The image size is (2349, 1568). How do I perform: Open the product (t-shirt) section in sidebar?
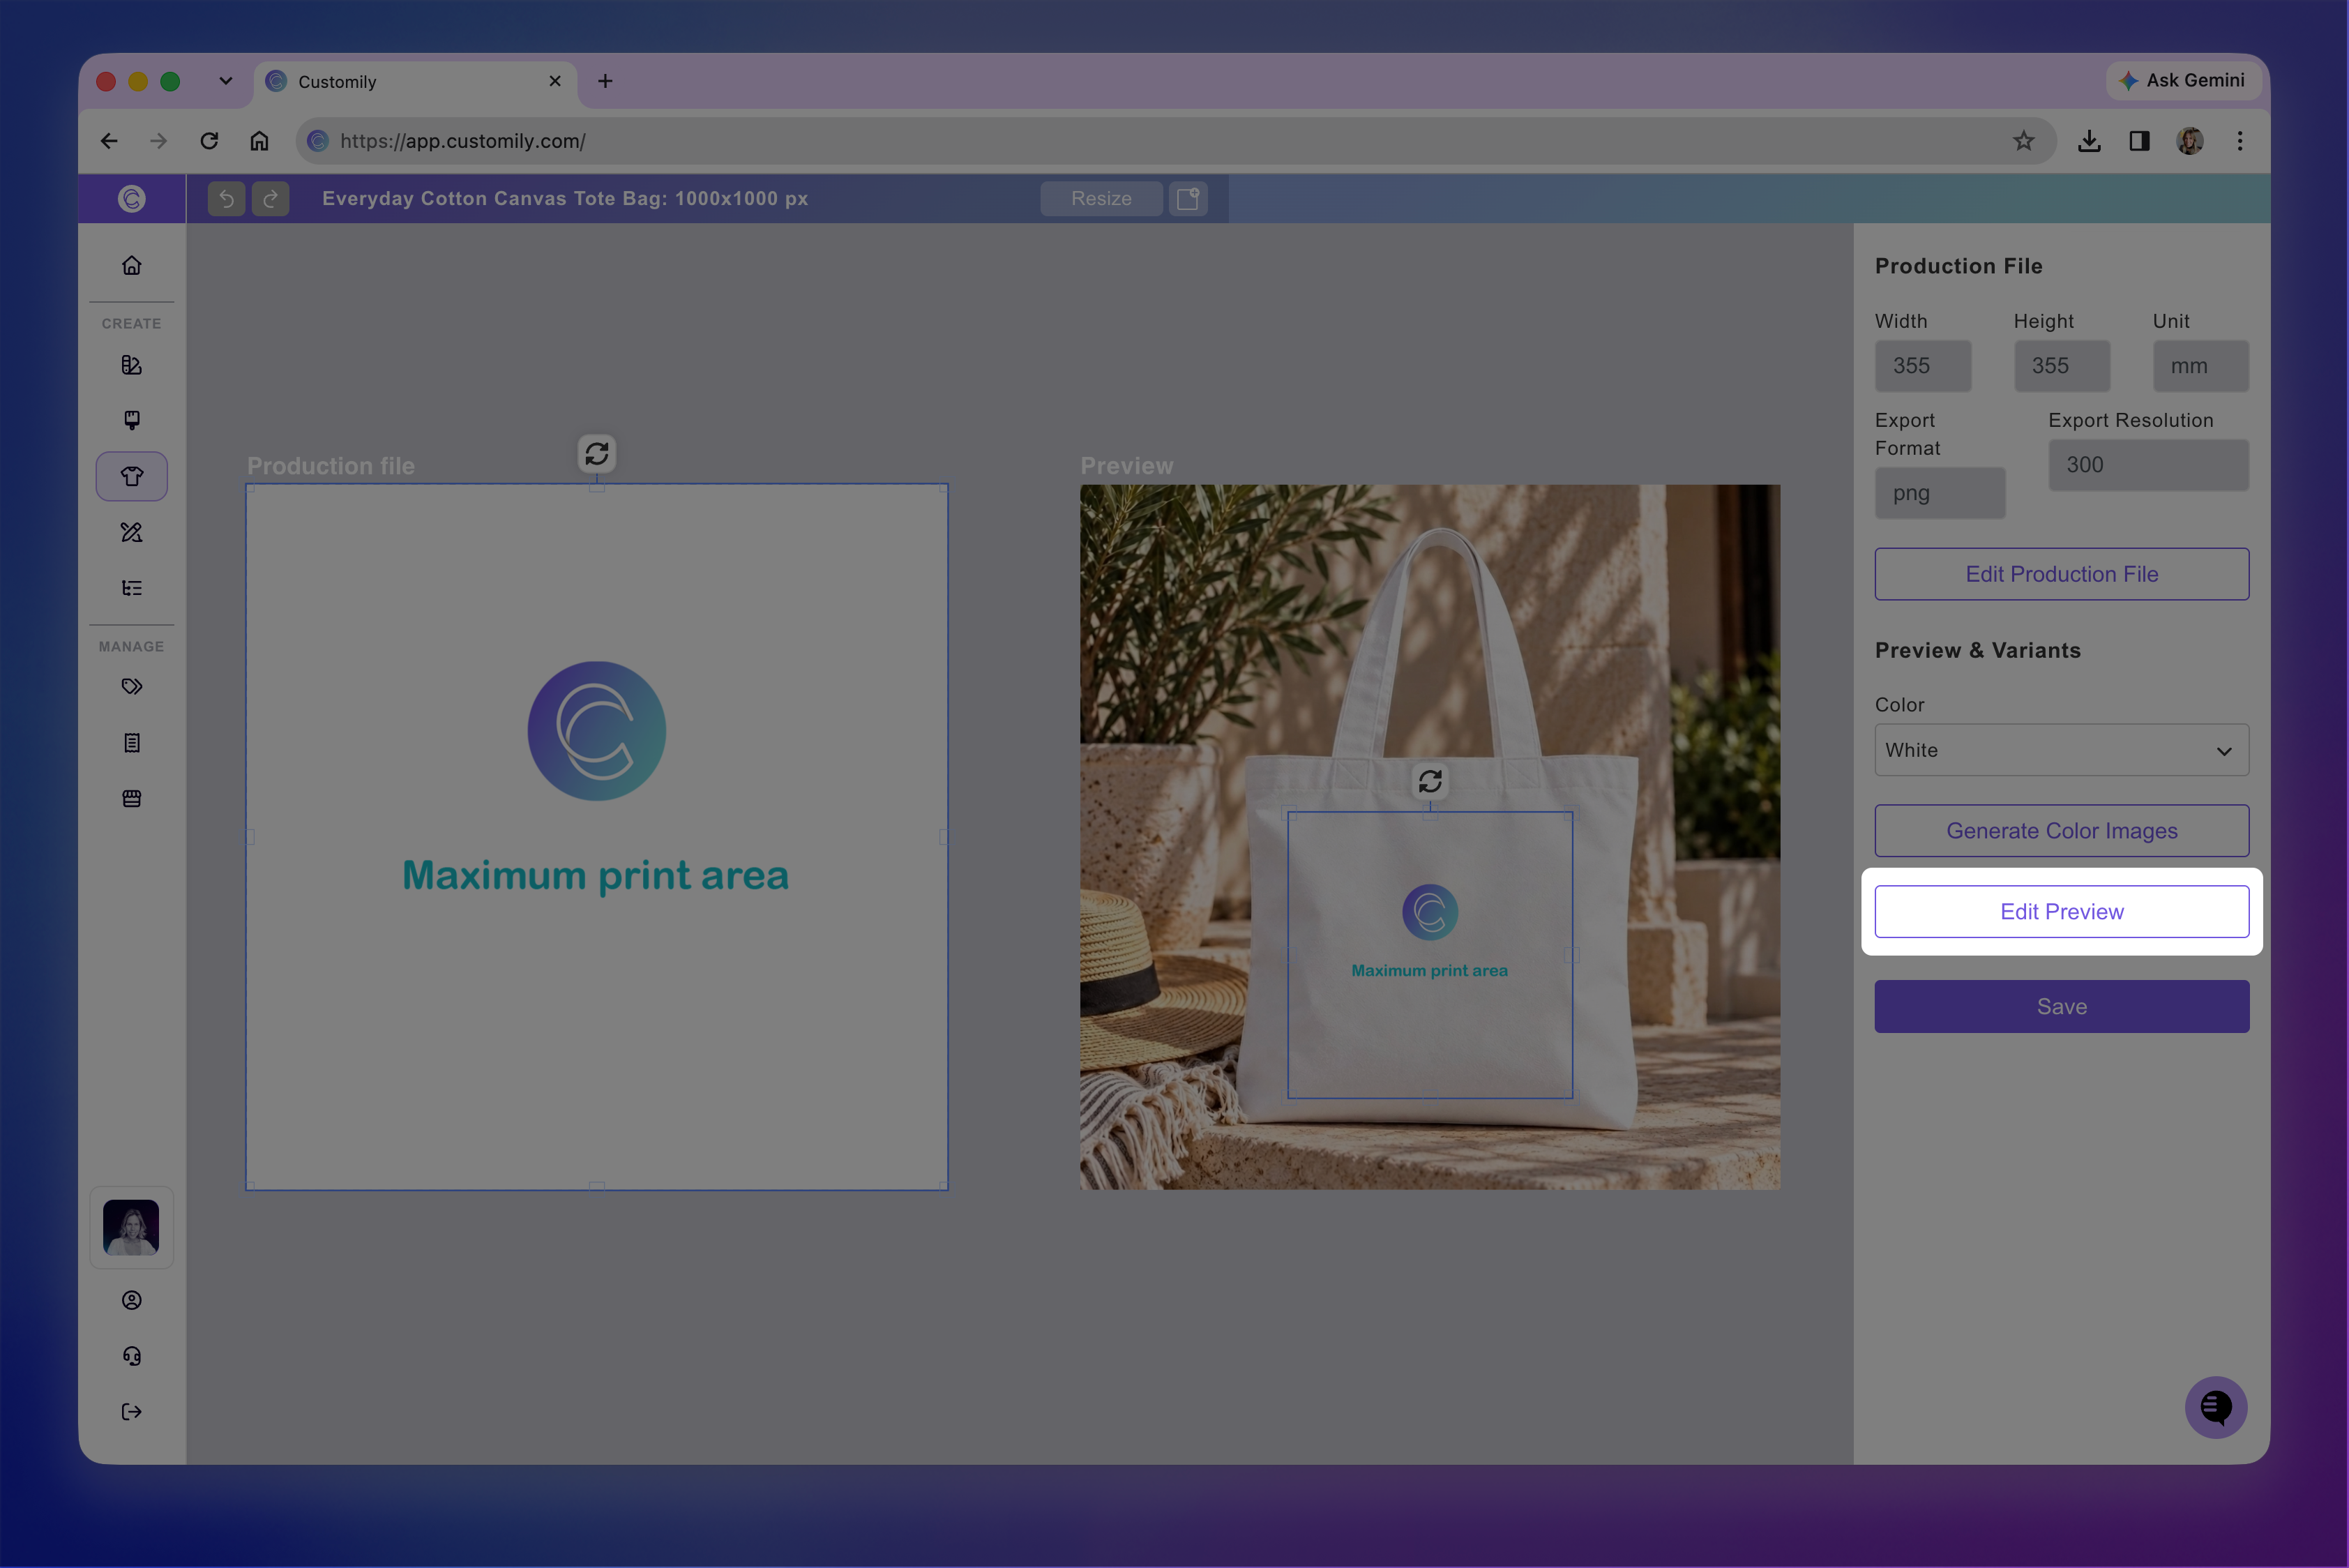[x=131, y=476]
